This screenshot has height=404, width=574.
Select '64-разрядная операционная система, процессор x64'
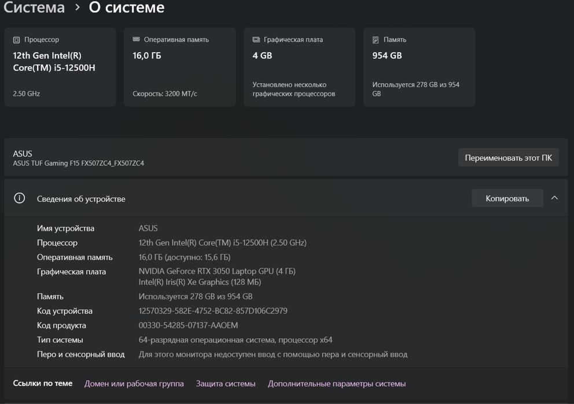[236, 340]
